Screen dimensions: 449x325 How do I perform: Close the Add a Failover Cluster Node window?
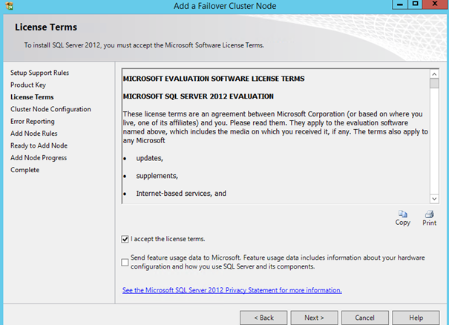[x=435, y=5]
